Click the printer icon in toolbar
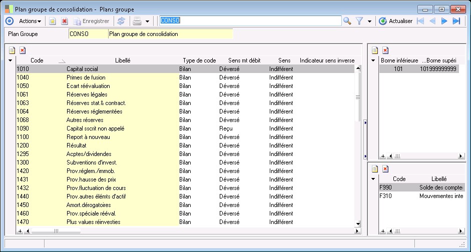 tap(137, 21)
